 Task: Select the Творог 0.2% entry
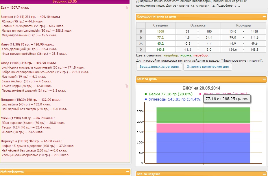(x=26, y=127)
